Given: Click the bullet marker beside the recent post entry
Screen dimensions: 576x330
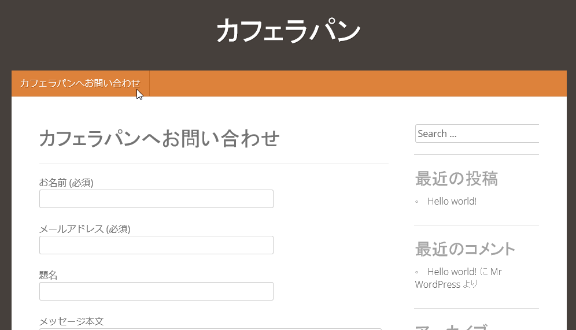Looking at the screenshot, I should tap(417, 202).
